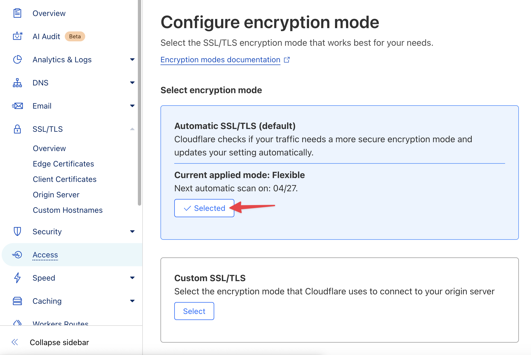
Task: Click the Analytics & Logs label
Action: click(62, 60)
